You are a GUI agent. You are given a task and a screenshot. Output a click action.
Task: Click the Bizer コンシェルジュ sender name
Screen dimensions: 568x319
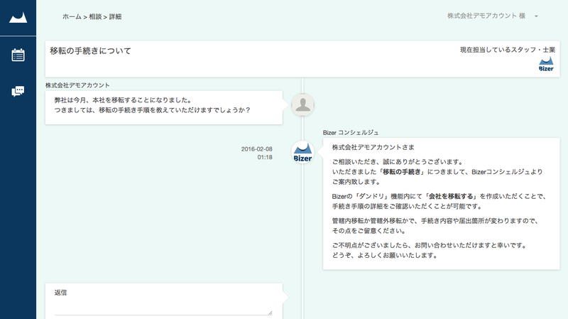(x=351, y=133)
